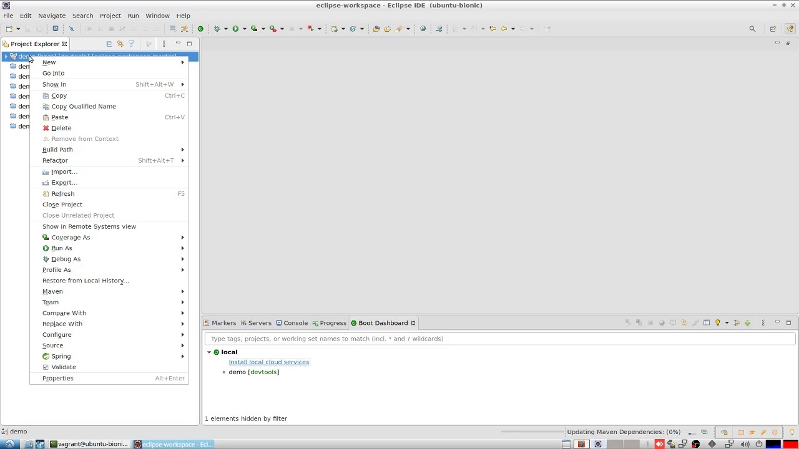
Task: Click '1 elements hidden by filter' text
Action: pos(246,418)
